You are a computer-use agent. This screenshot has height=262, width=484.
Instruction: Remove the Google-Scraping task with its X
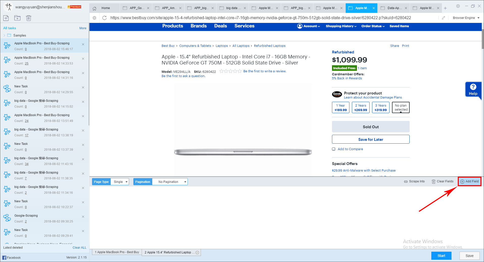[83, 217]
